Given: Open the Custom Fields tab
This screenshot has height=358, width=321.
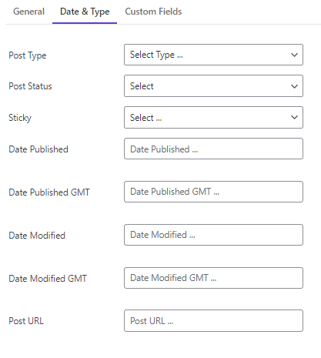Looking at the screenshot, I should 153,12.
